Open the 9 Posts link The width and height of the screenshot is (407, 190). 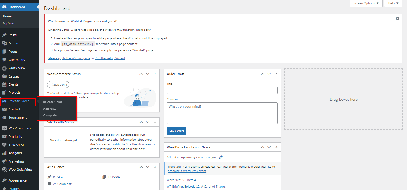(58, 177)
